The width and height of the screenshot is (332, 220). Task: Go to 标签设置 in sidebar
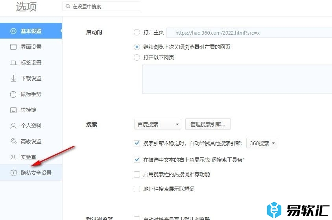point(31,63)
